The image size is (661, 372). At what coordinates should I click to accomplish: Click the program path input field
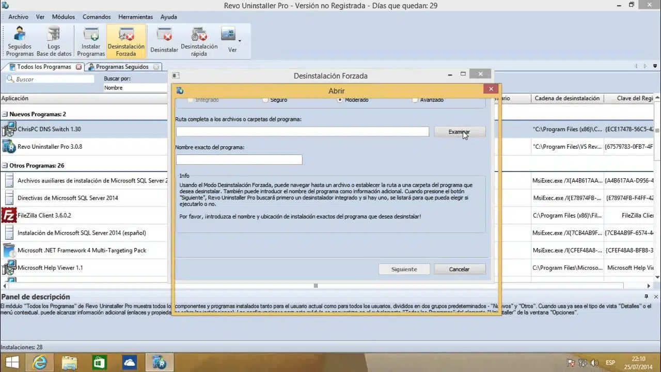point(303,132)
